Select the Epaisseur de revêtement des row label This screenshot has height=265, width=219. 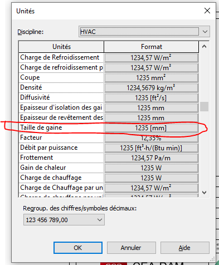pyautogui.click(x=61, y=117)
